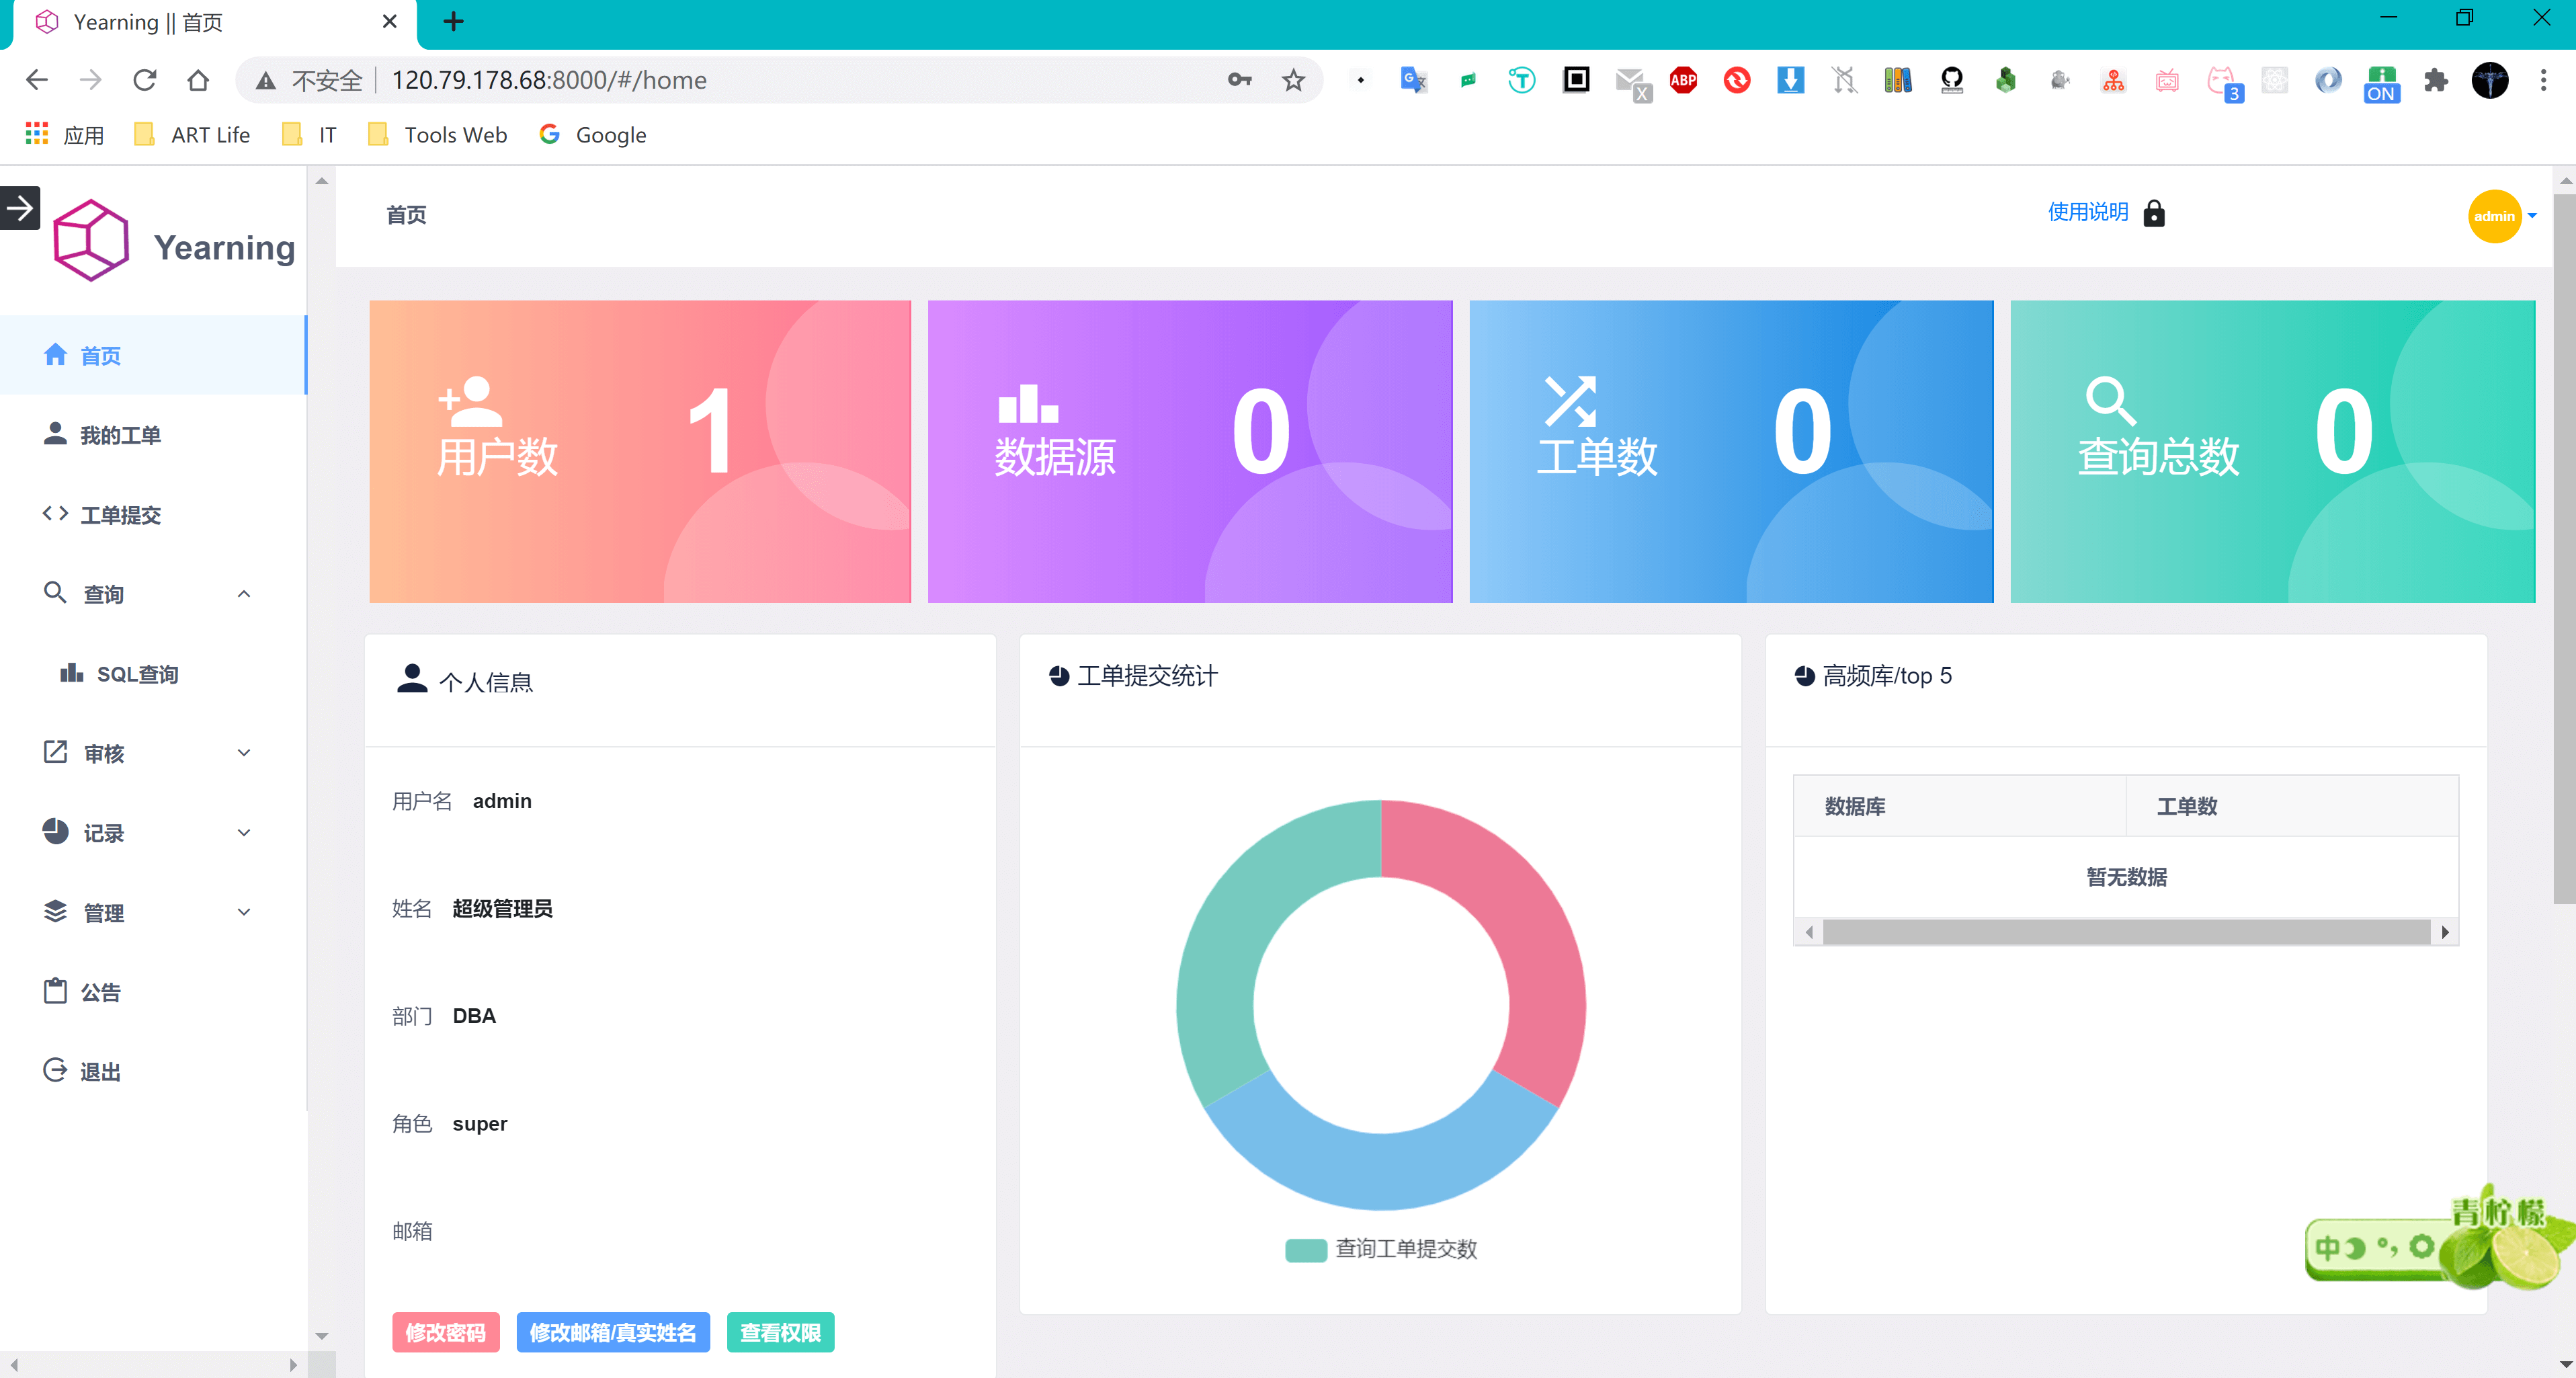Toggle the 查询工单提交数 chart legend item
2576x1378 pixels.
1381,1249
